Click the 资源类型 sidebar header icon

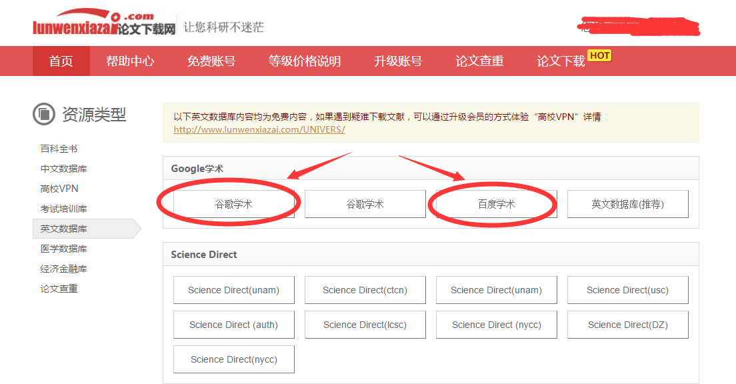pos(44,115)
